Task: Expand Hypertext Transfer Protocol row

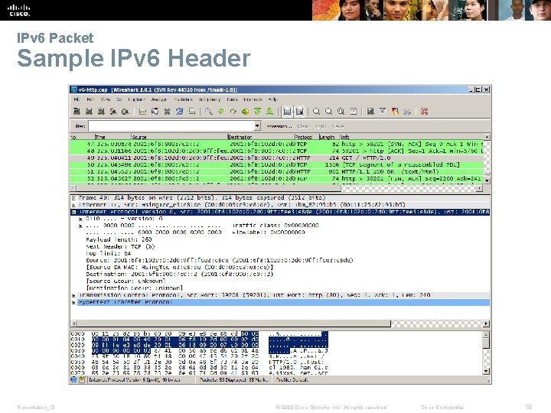Action: point(73,302)
